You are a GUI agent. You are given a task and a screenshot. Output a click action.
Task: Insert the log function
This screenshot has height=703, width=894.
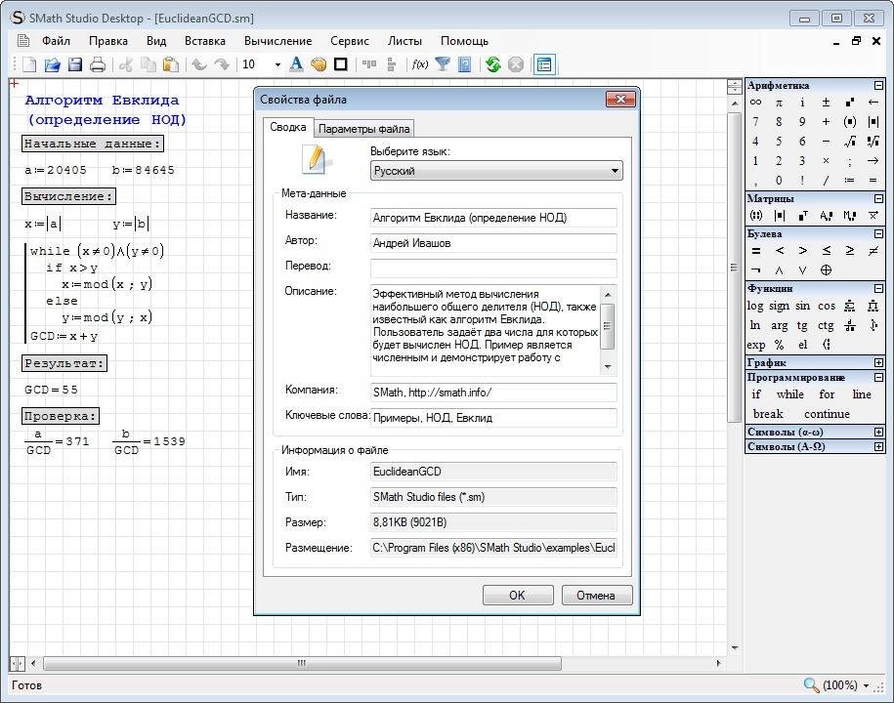(755, 306)
